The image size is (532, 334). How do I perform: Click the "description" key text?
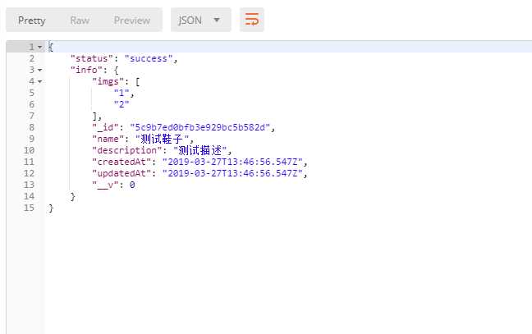[x=126, y=150]
